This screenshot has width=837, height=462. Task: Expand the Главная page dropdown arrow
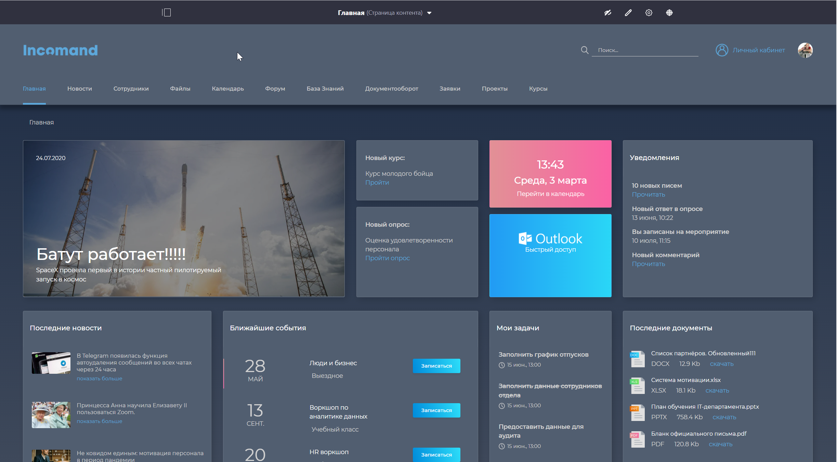pos(429,13)
